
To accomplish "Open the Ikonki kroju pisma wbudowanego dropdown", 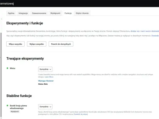I will click(45, 107).
